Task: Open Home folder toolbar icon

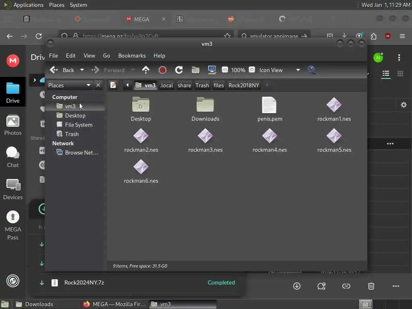Action: point(196,70)
